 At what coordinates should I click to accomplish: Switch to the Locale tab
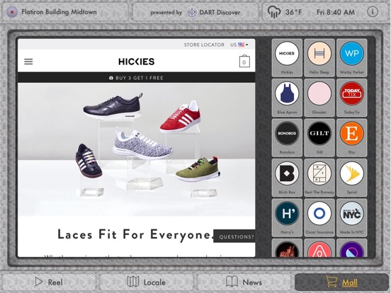tap(147, 282)
